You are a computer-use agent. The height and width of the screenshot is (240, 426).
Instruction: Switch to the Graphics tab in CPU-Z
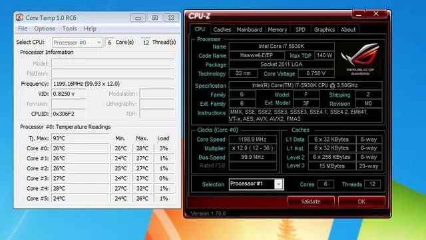(x=324, y=29)
